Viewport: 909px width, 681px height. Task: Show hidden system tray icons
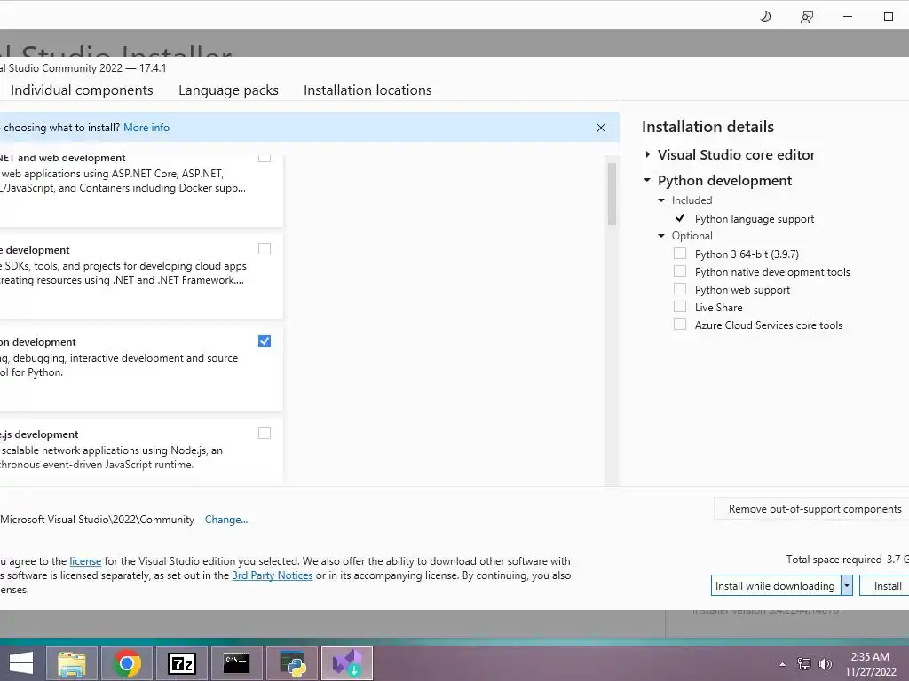(782, 664)
